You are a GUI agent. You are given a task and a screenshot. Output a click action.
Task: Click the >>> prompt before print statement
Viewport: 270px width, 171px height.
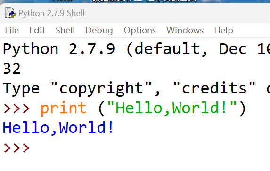tap(16, 109)
